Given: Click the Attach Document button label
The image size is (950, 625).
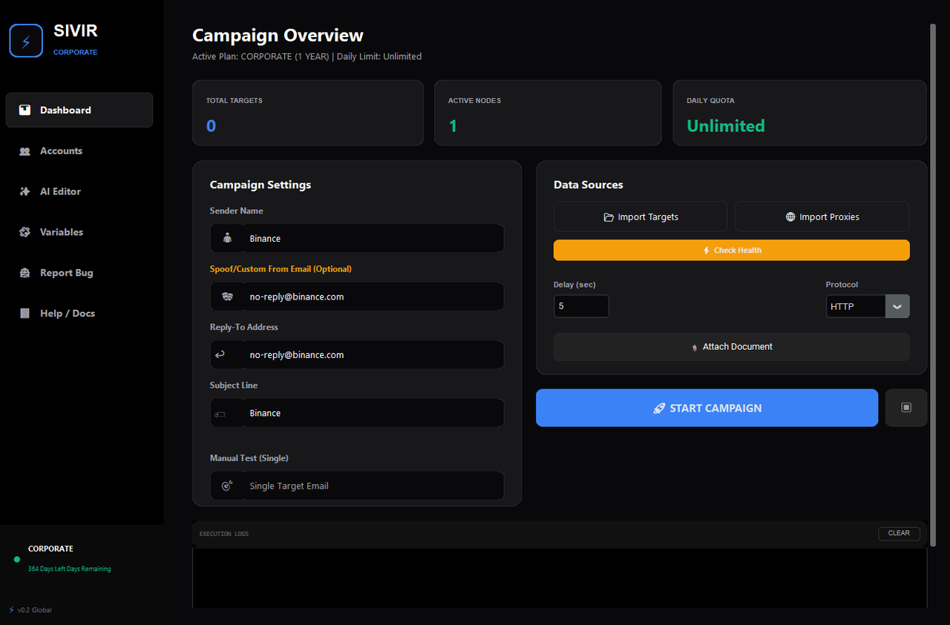Looking at the screenshot, I should 738,347.
